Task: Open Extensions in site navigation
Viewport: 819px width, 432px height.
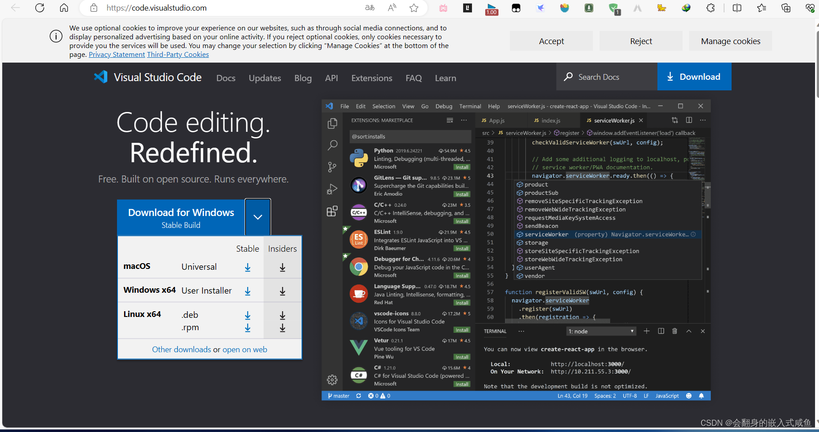Action: point(372,78)
